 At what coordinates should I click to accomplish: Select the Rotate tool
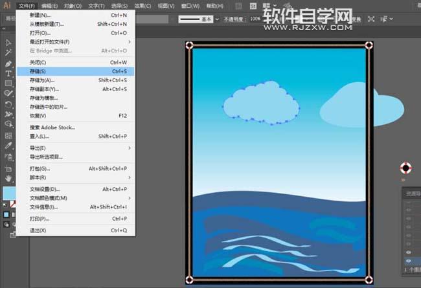pyautogui.click(x=8, y=104)
